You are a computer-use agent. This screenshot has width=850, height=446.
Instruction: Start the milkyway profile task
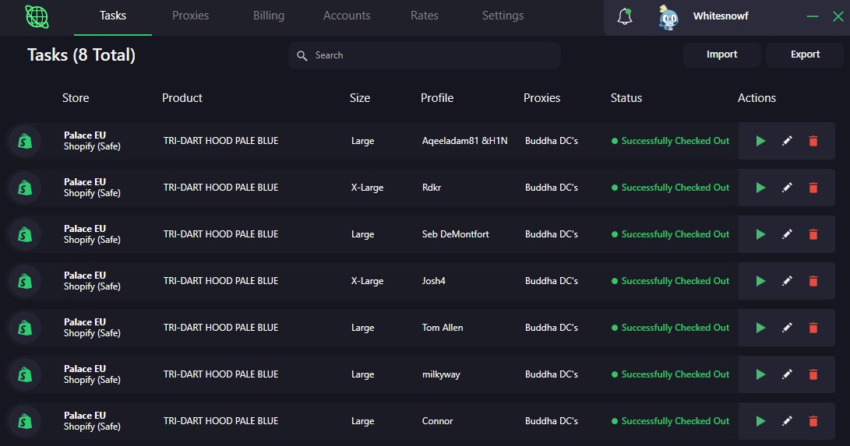[760, 374]
